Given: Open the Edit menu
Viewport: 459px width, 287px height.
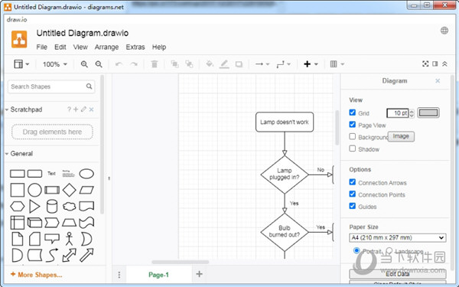Looking at the screenshot, I should click(x=60, y=47).
